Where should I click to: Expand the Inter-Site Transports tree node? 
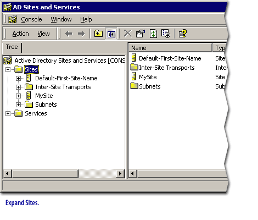coord(18,87)
